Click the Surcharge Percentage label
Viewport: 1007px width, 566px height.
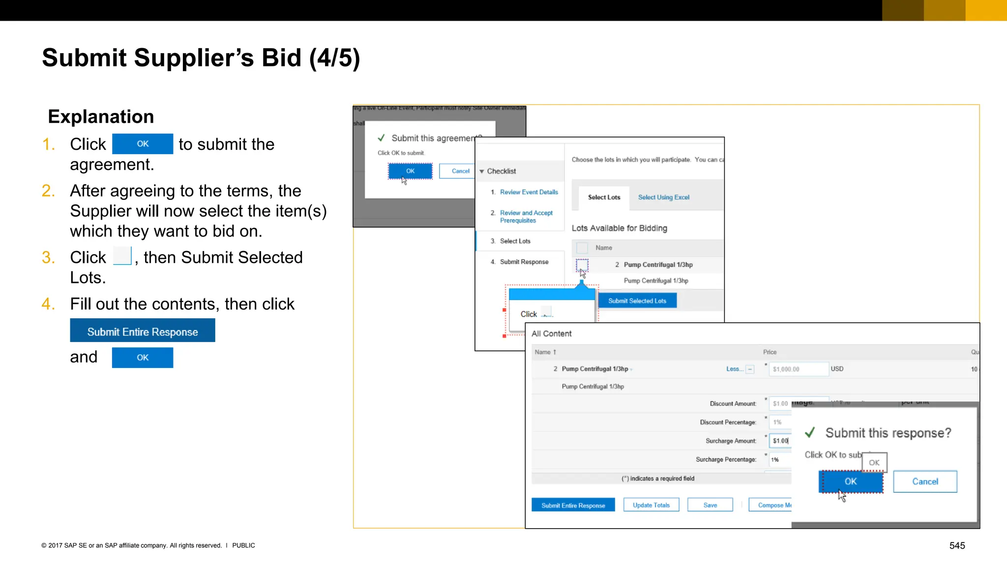[x=726, y=460]
